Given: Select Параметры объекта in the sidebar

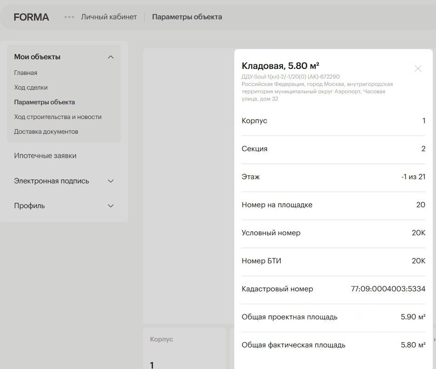Looking at the screenshot, I should [45, 102].
